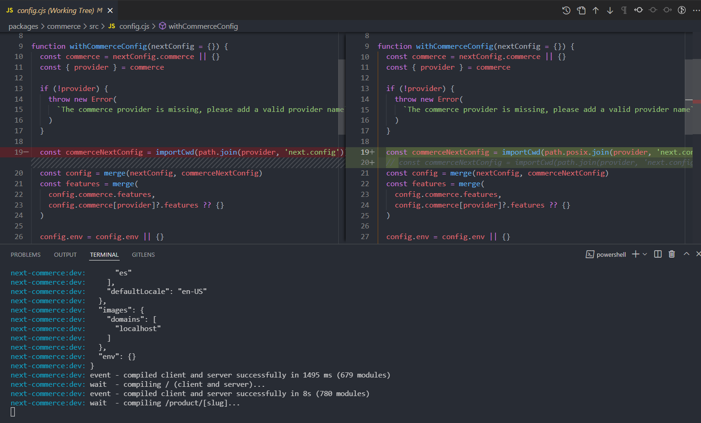The width and height of the screenshot is (701, 423).
Task: Click terminal line 'compiled ... in 8s (780 modules)'
Action: [x=230, y=394]
